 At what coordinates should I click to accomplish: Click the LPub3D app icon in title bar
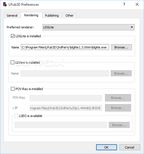point(5,5)
